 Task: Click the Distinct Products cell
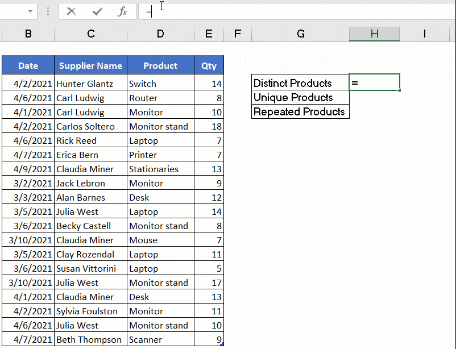pos(300,83)
